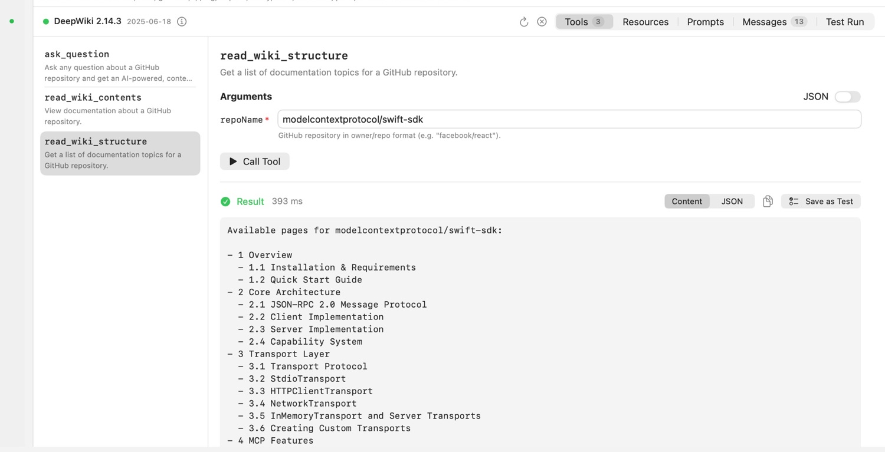The height and width of the screenshot is (452, 885).
Task: Copy result using the clipboard icon
Action: (x=768, y=202)
